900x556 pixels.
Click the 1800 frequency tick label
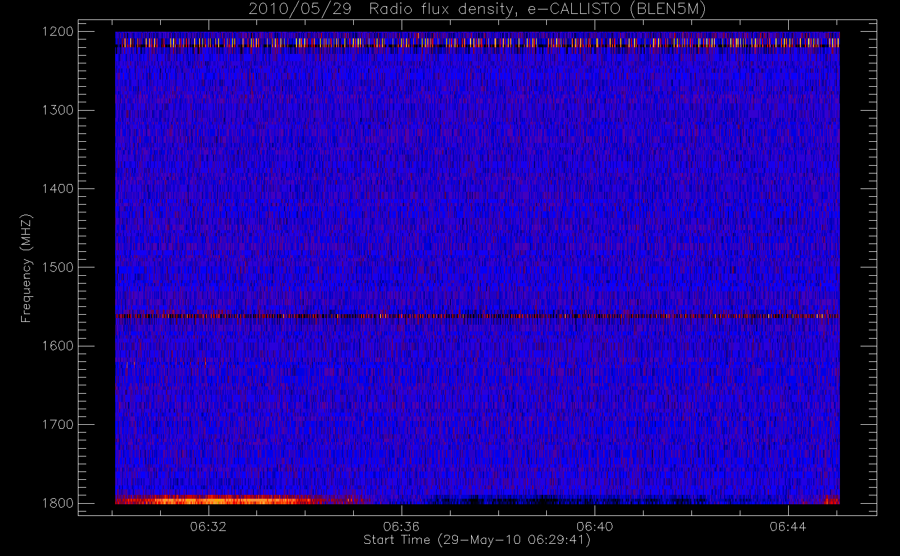coord(58,503)
